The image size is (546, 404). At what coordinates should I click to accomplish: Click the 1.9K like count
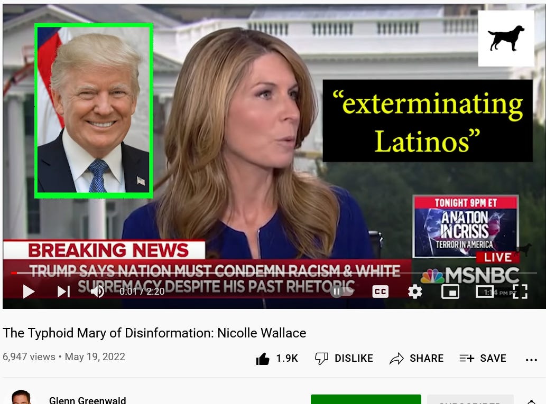click(287, 359)
